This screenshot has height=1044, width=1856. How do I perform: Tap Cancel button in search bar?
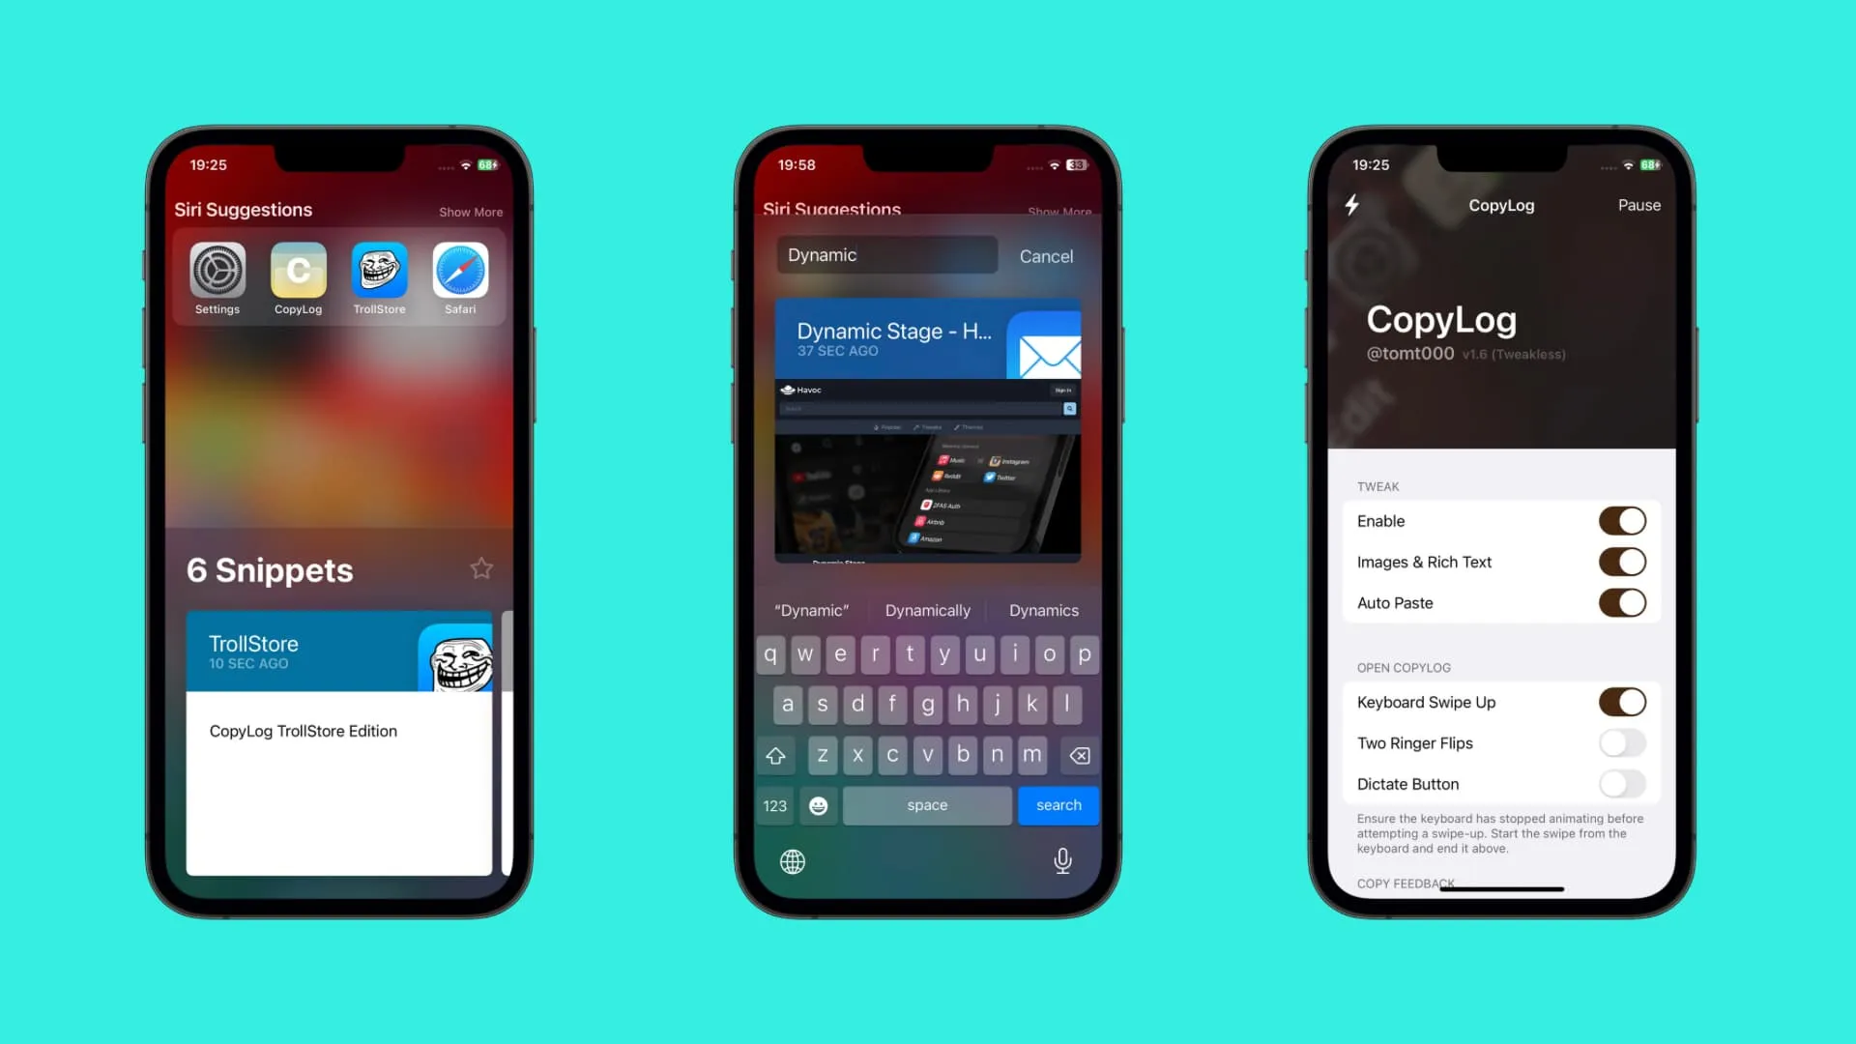(1047, 256)
